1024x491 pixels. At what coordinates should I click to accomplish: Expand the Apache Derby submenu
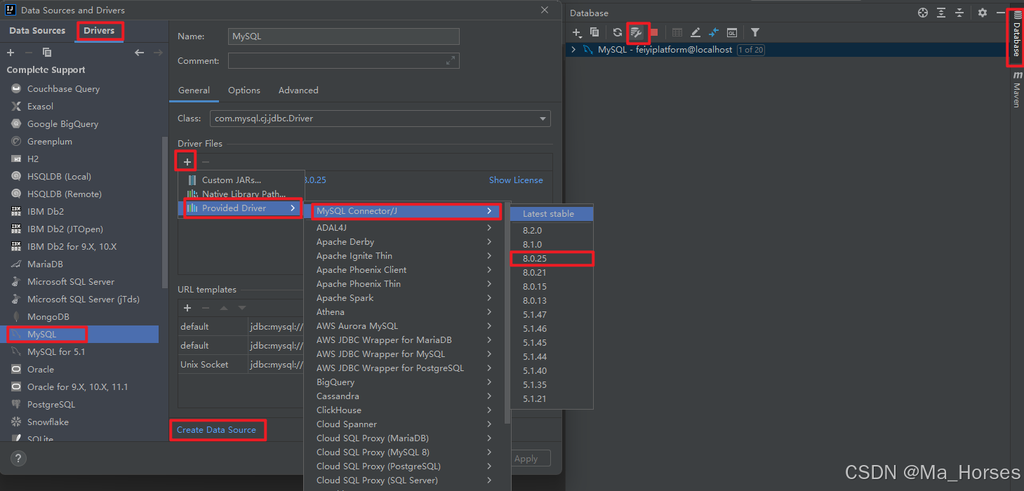coord(406,241)
